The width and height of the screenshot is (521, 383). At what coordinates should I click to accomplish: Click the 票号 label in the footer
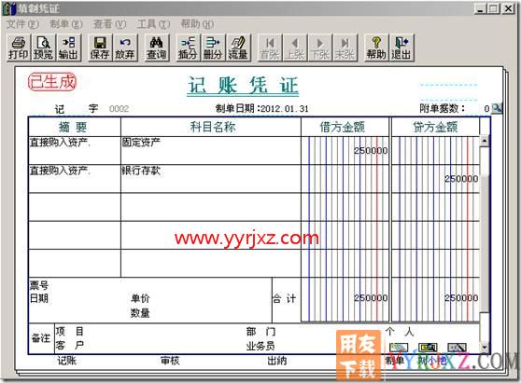tap(39, 285)
